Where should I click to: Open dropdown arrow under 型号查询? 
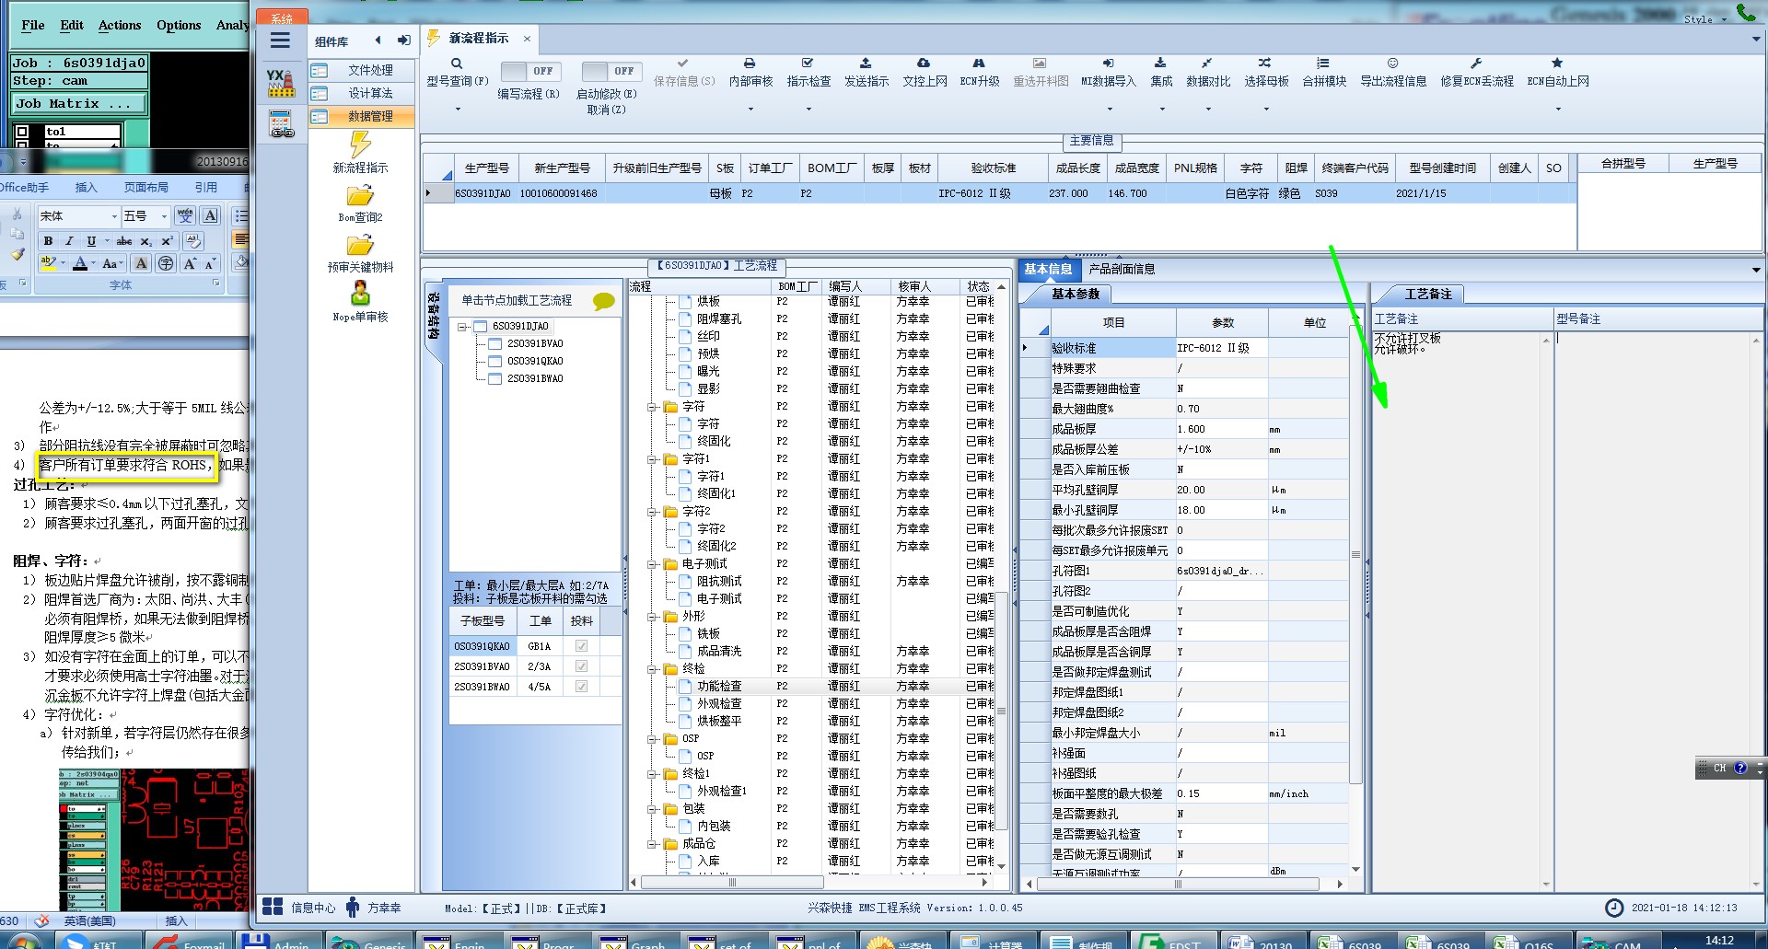coord(457,110)
